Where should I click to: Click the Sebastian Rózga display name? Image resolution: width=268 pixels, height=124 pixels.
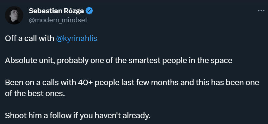(x=56, y=11)
